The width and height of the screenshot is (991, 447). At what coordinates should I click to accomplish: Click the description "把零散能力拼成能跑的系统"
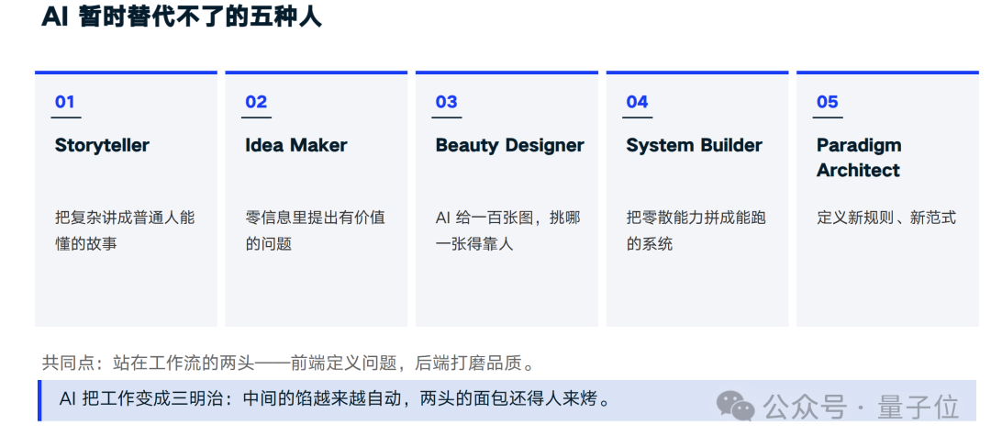point(696,230)
